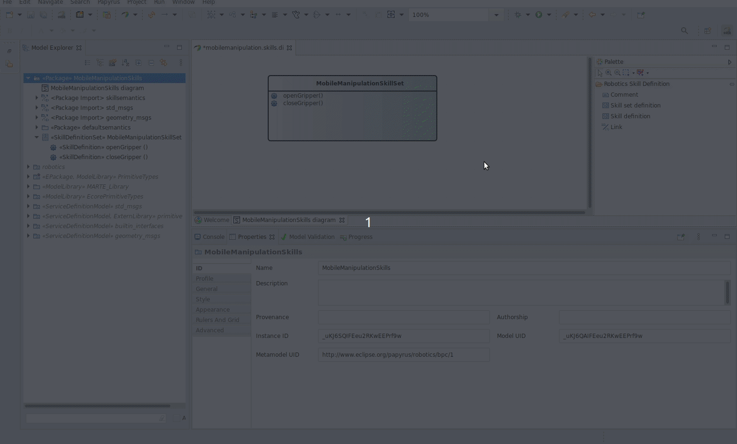This screenshot has height=444, width=737.
Task: Open the Appearance properties section
Action: click(x=213, y=310)
